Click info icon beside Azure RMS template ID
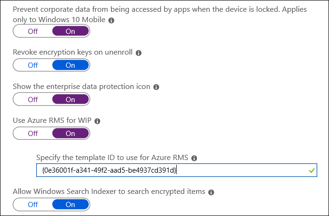The width and height of the screenshot is (329, 216). tap(194, 158)
